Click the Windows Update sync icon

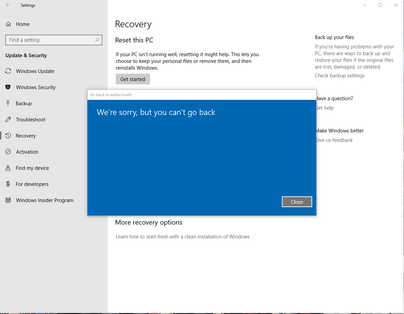point(8,71)
